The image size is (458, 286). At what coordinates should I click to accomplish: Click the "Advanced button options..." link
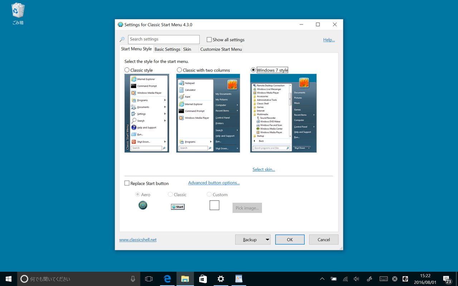(214, 182)
